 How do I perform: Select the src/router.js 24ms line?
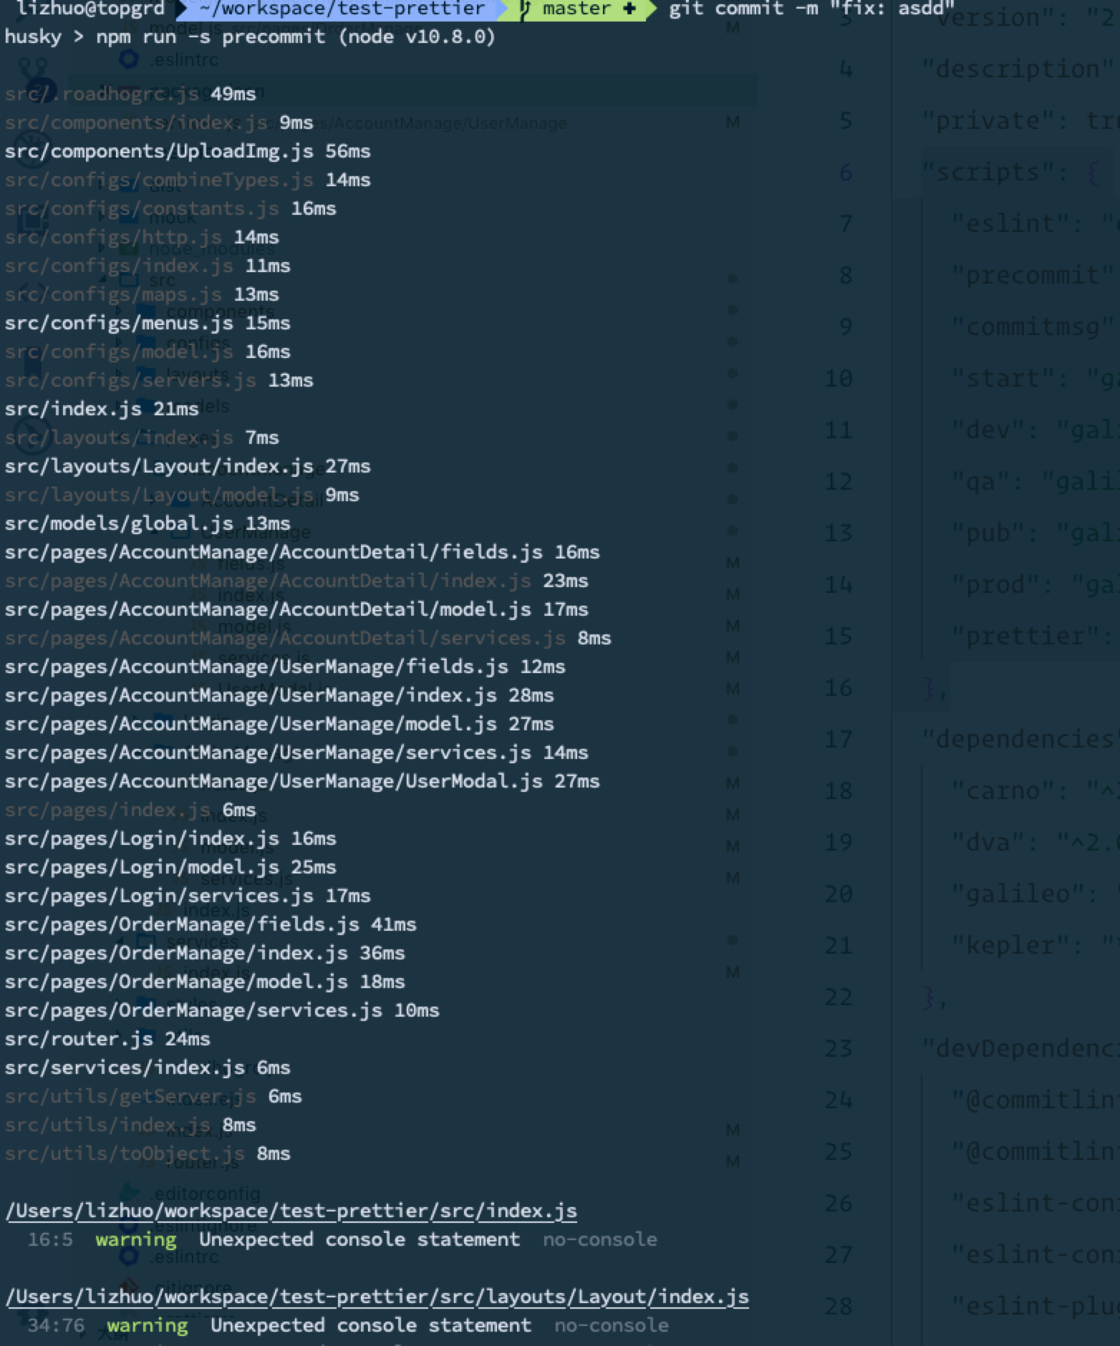pos(107,1039)
